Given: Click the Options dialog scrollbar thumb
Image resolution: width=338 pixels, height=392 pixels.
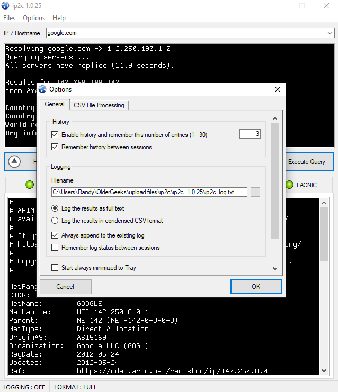Looking at the screenshot, I should coord(275,181).
